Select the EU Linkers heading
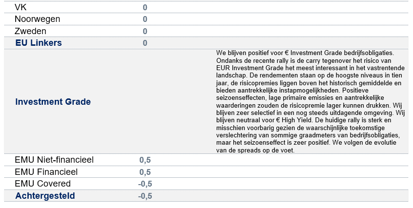Screen dimensions: 413x208 pos(39,43)
